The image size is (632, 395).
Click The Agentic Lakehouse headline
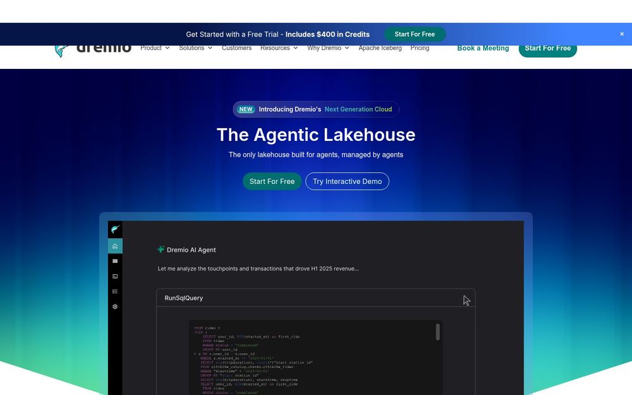pos(316,135)
